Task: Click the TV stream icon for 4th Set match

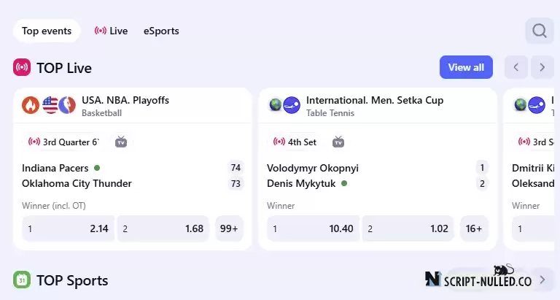Action: [338, 142]
